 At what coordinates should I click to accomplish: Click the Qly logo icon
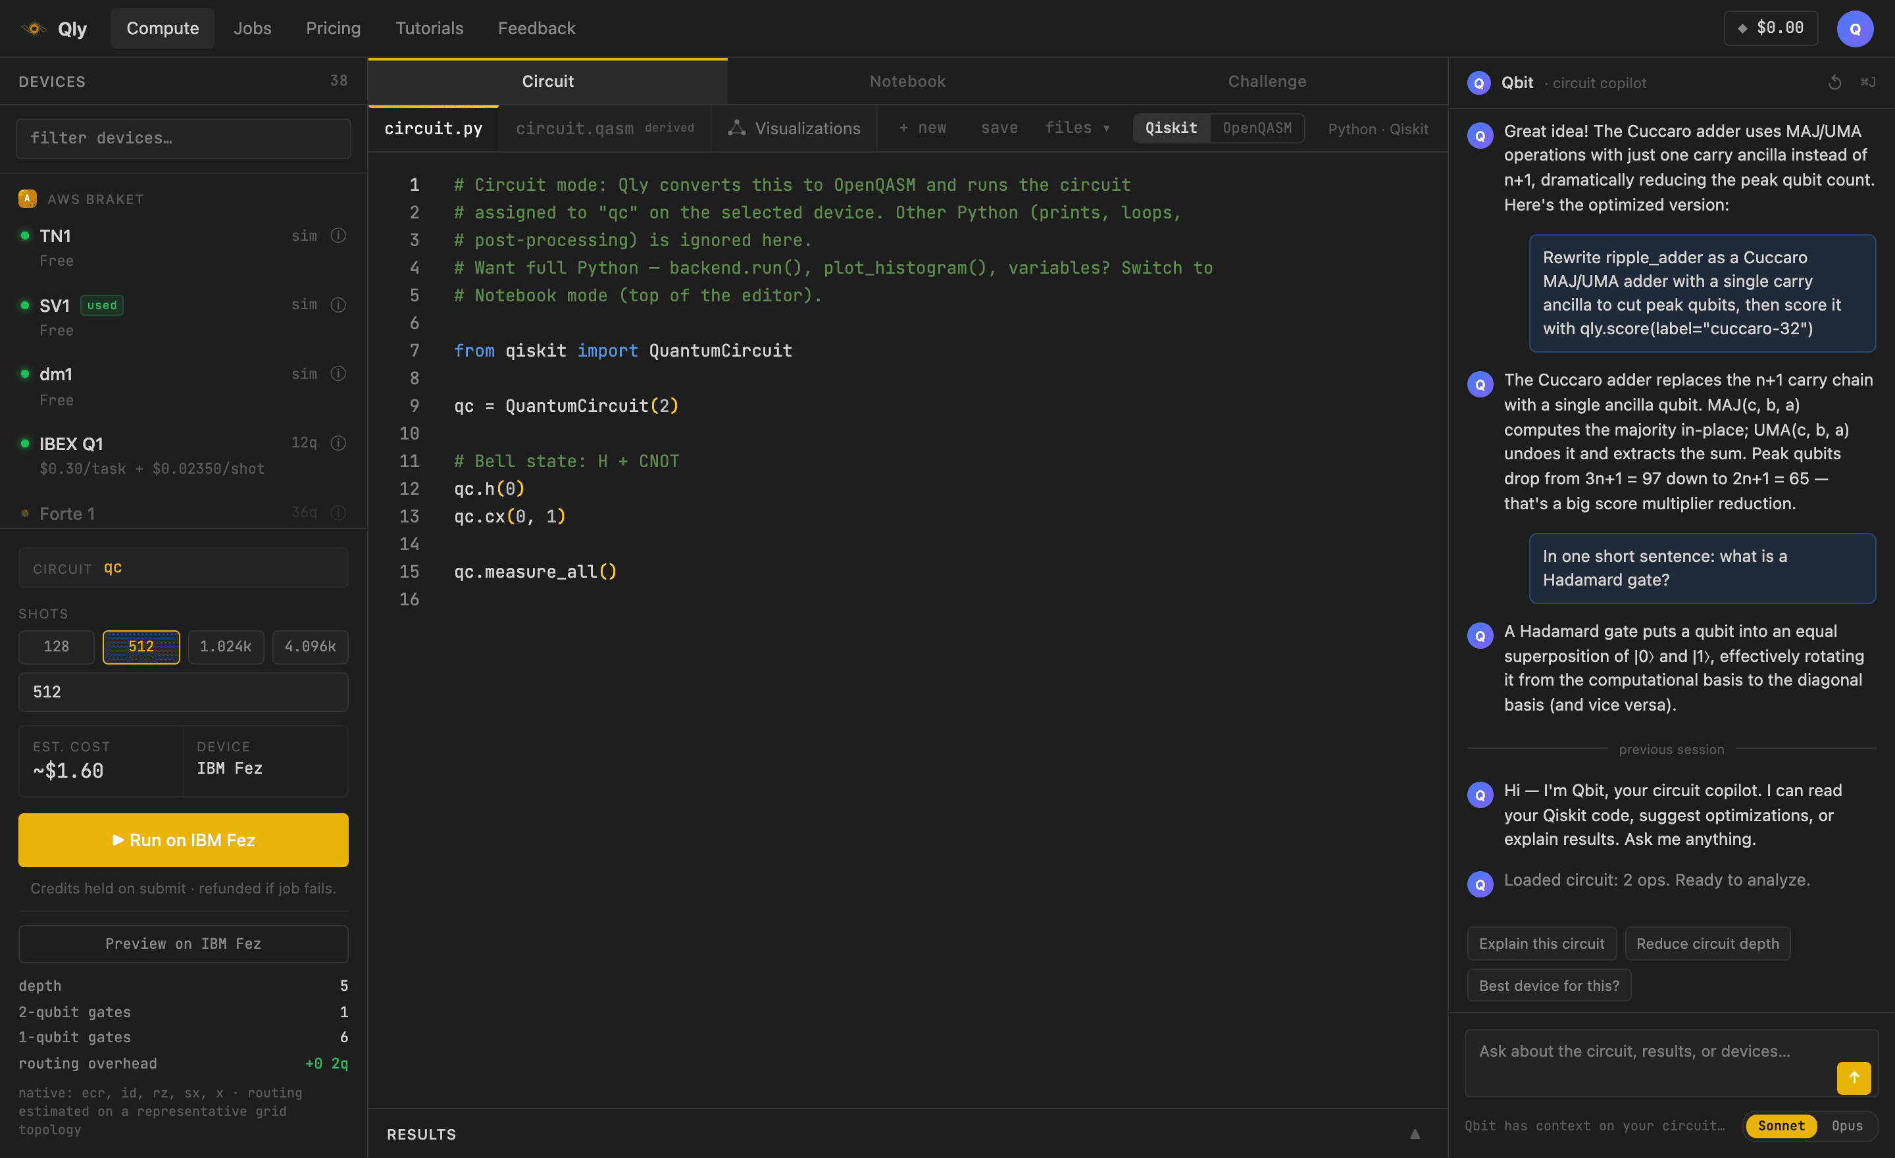(x=34, y=28)
